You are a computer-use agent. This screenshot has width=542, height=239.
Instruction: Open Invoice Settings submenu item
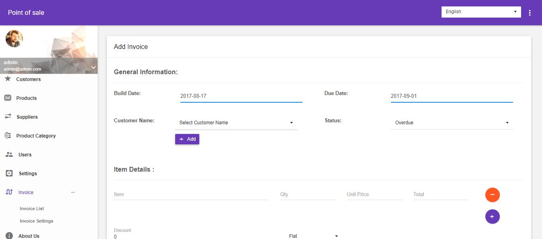click(x=37, y=221)
